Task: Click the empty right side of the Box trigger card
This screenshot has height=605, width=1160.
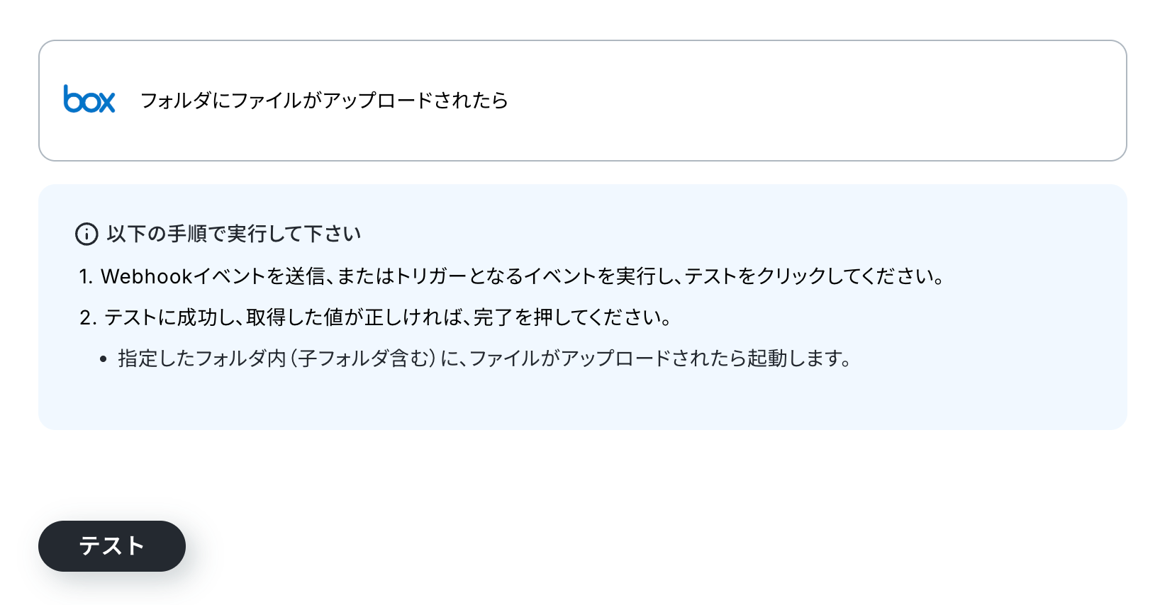Action: 815,101
